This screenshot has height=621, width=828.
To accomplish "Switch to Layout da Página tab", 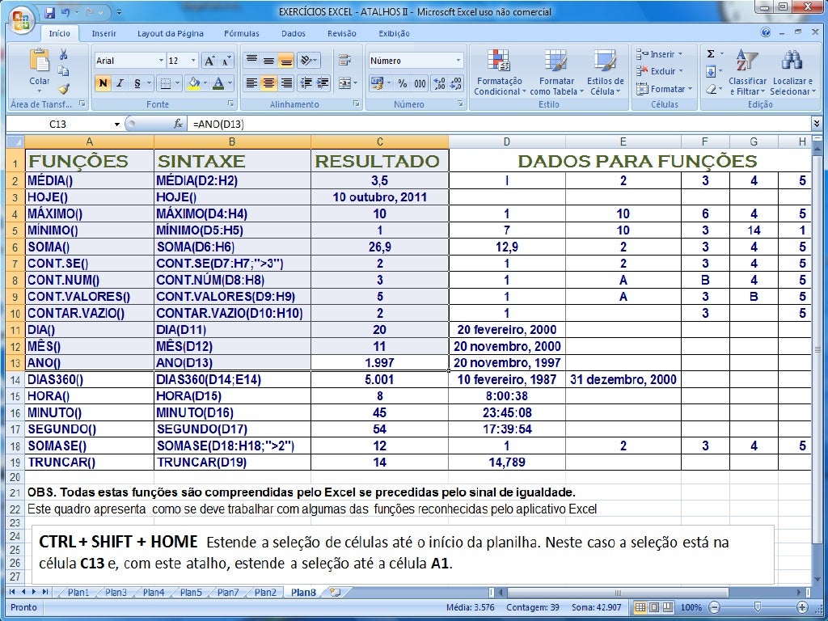I will pyautogui.click(x=170, y=33).
